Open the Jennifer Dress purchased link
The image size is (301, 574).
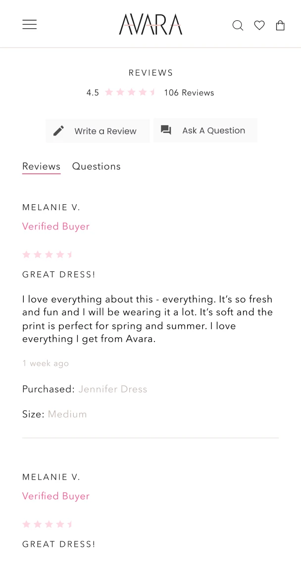(112, 389)
